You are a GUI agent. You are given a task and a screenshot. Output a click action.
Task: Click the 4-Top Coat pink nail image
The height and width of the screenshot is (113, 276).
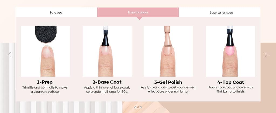pyautogui.click(x=230, y=51)
